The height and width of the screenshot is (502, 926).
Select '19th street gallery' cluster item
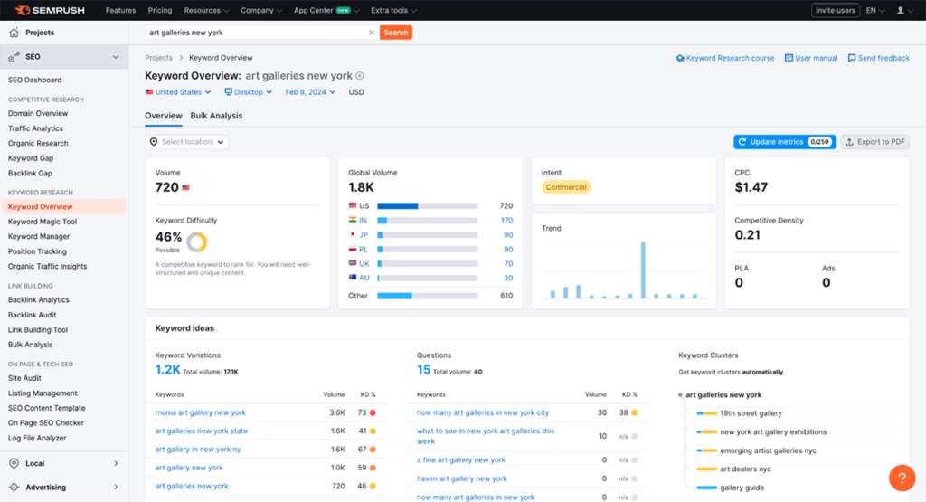[751, 413]
